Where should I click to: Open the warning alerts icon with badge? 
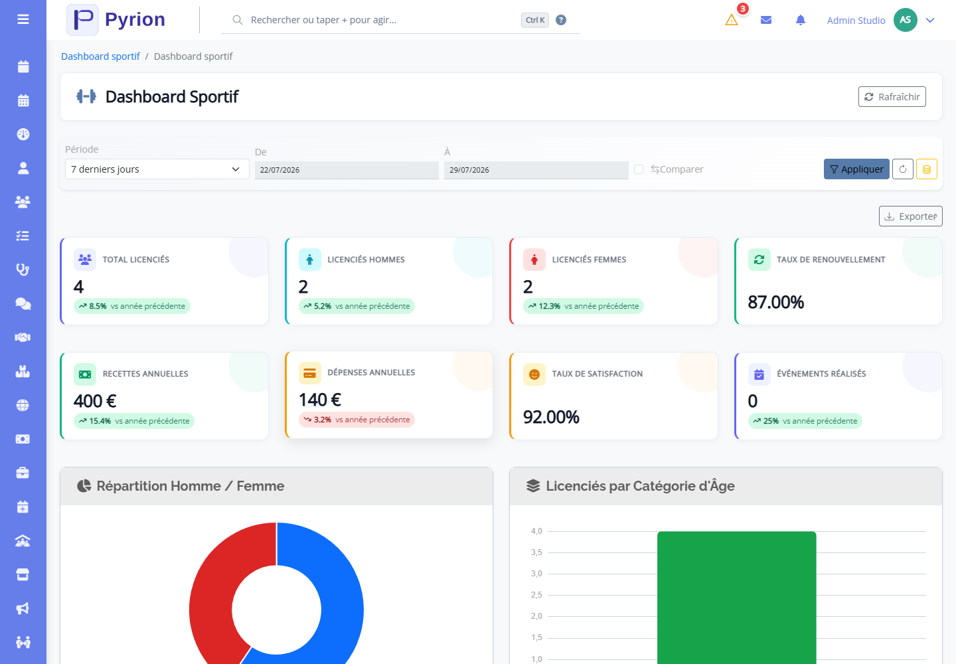coord(732,19)
